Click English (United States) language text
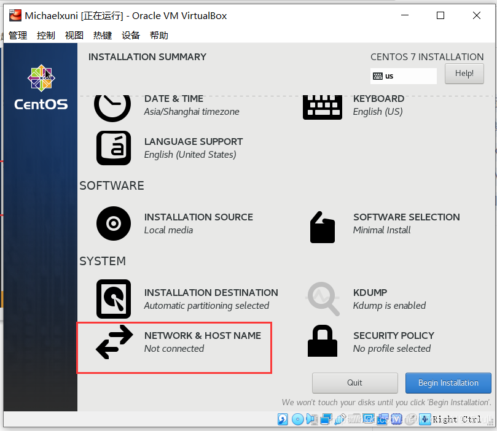 click(190, 155)
